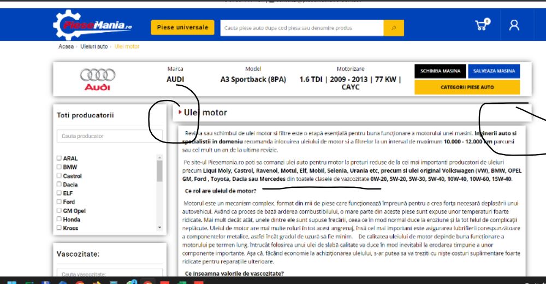The image size is (546, 284).
Task: Click the Audi brand logo
Action: (x=98, y=79)
